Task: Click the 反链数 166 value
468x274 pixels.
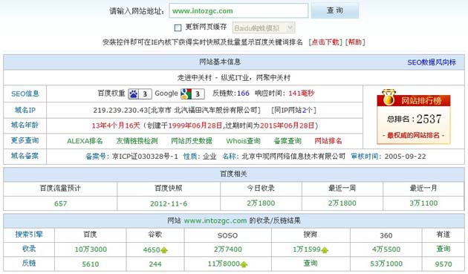Action: pos(243,94)
